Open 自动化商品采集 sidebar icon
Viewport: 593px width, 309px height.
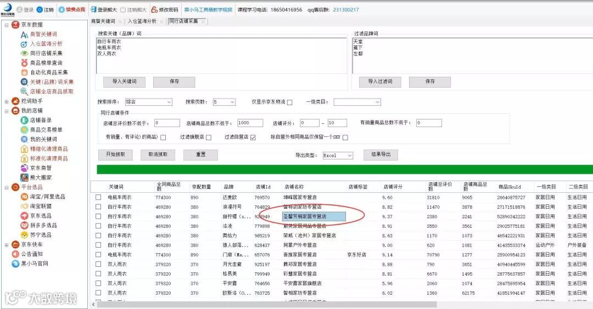(24, 72)
